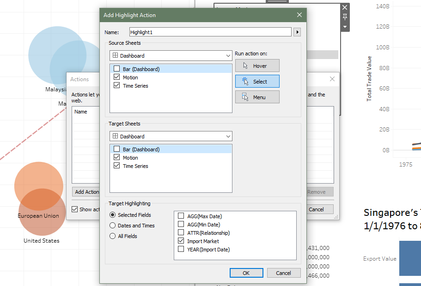Uncheck Time Series in Target Sheets

click(117, 166)
